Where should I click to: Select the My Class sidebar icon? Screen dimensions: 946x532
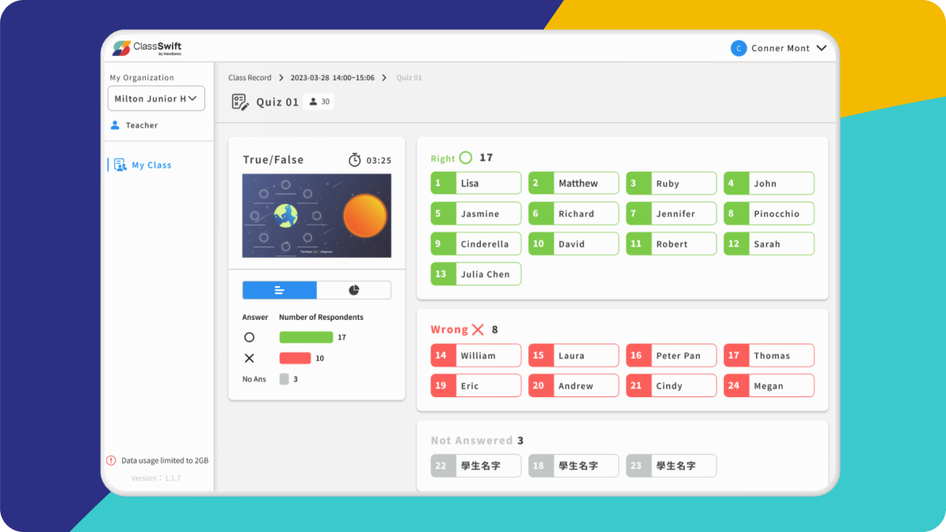pyautogui.click(x=120, y=165)
